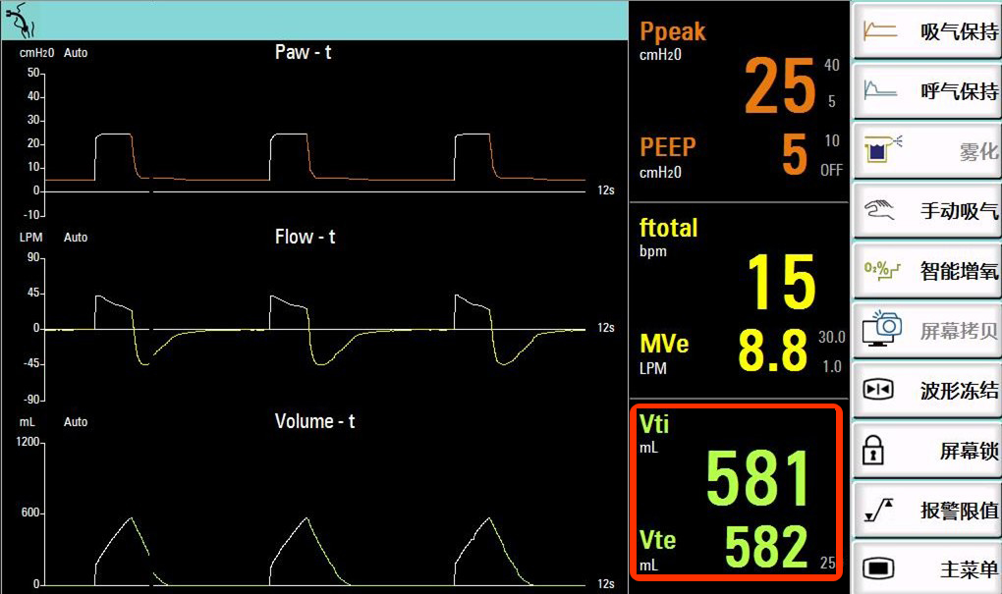The height and width of the screenshot is (594, 1002).
Task: Click the Vti value of 581 mL
Action: click(x=758, y=480)
